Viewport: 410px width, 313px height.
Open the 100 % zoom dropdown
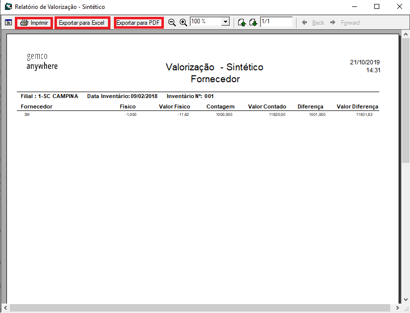pyautogui.click(x=225, y=21)
